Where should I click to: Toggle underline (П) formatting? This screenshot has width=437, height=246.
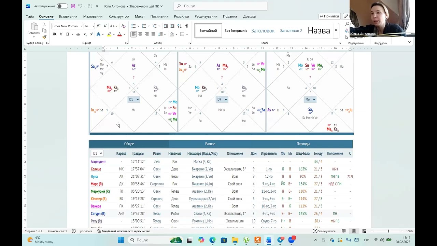(68, 34)
